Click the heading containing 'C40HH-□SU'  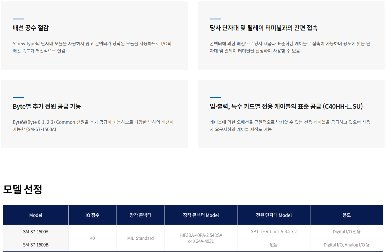coord(286,106)
